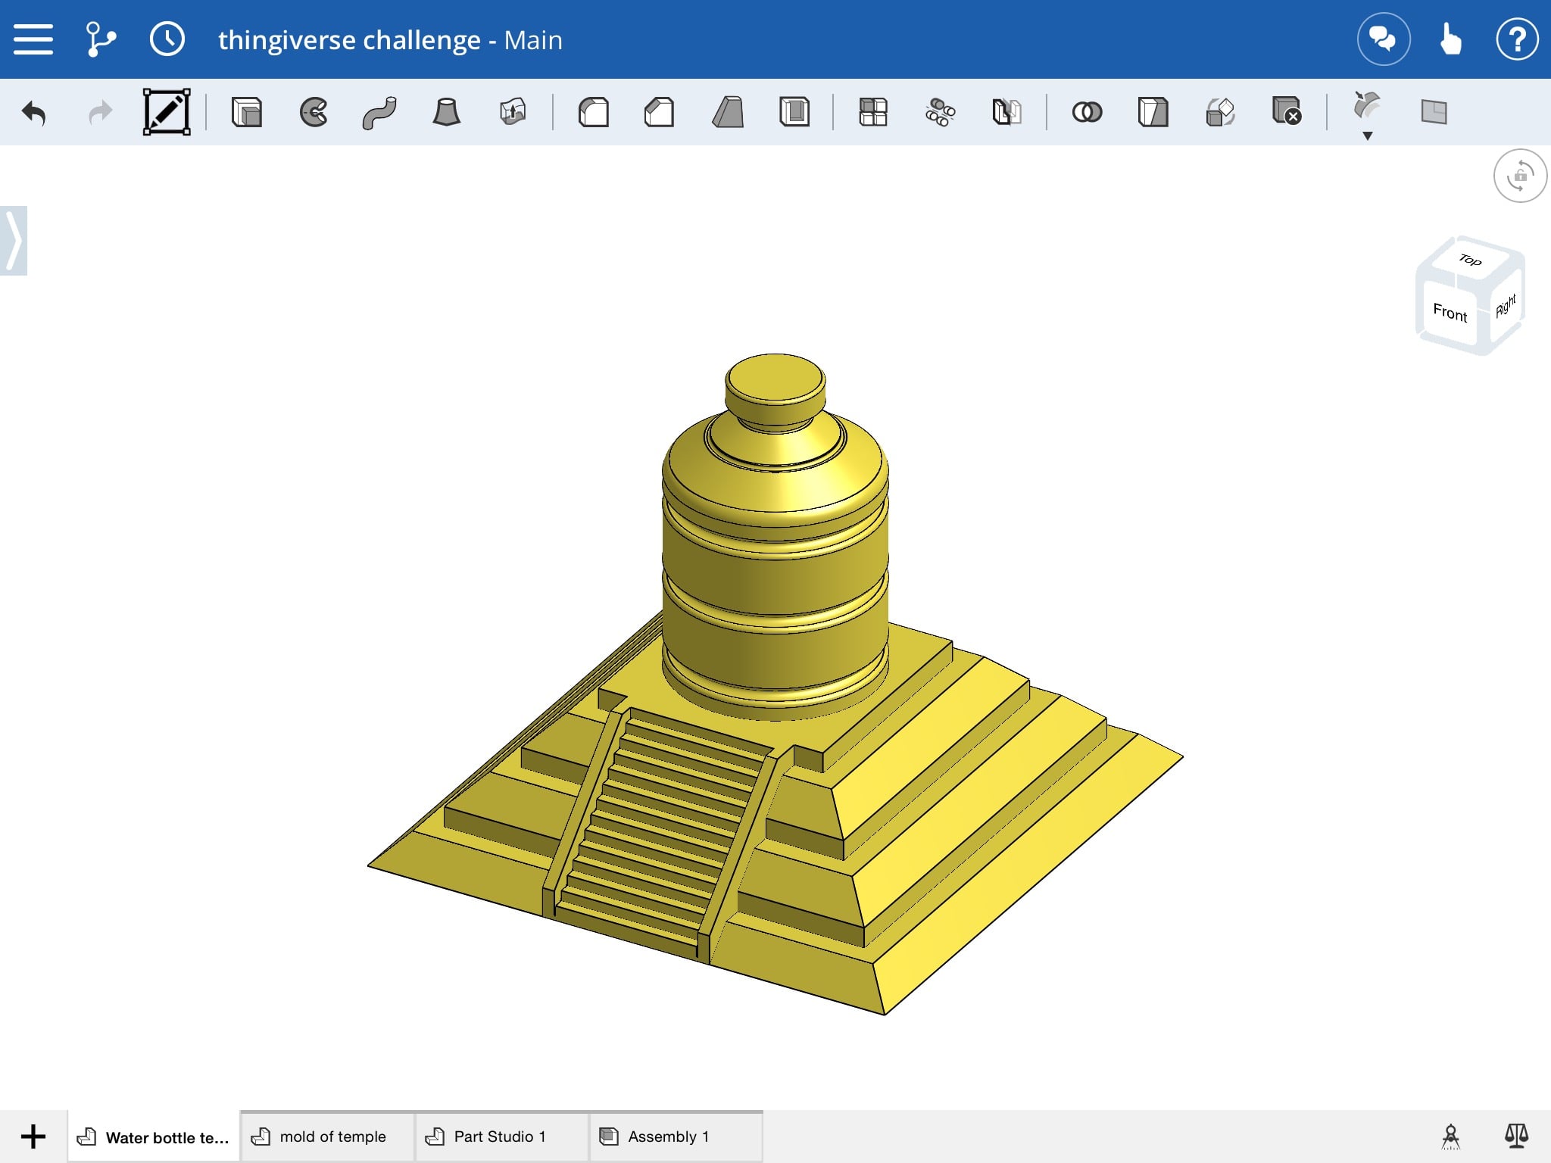Select the Split tool
Viewport: 1551px width, 1163px height.
click(x=1153, y=112)
